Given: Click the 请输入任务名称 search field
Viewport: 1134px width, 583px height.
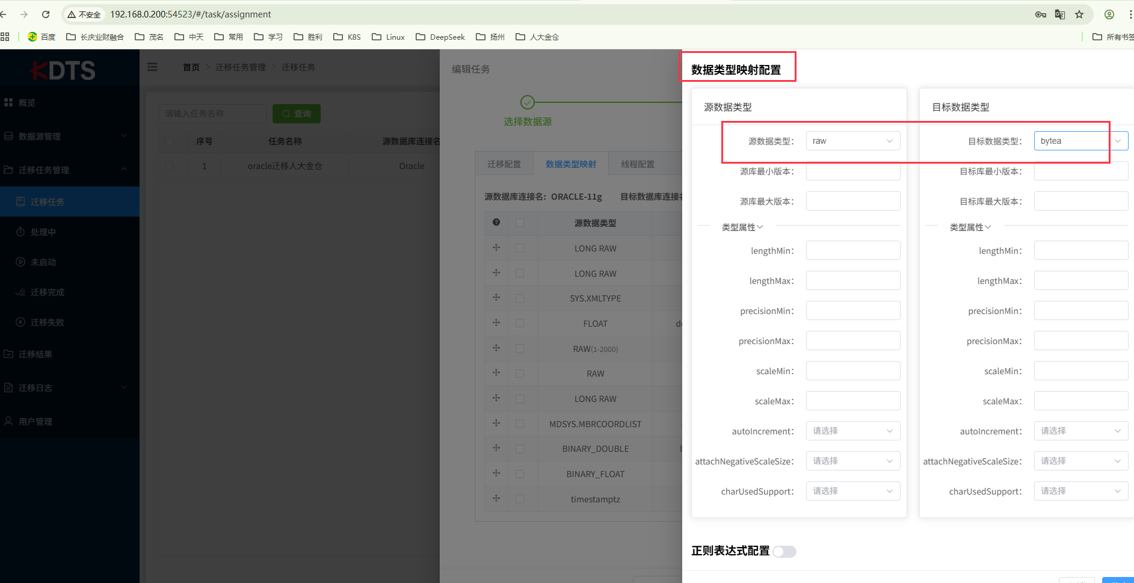Looking at the screenshot, I should 212,114.
